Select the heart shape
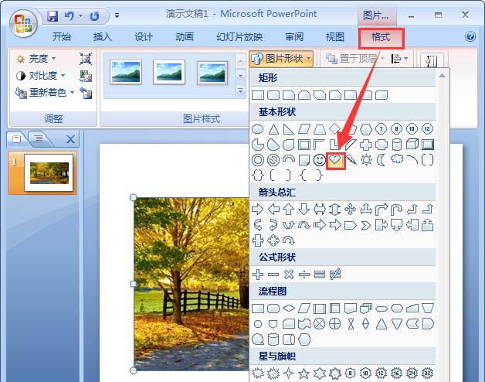This screenshot has height=382, width=485. [335, 160]
